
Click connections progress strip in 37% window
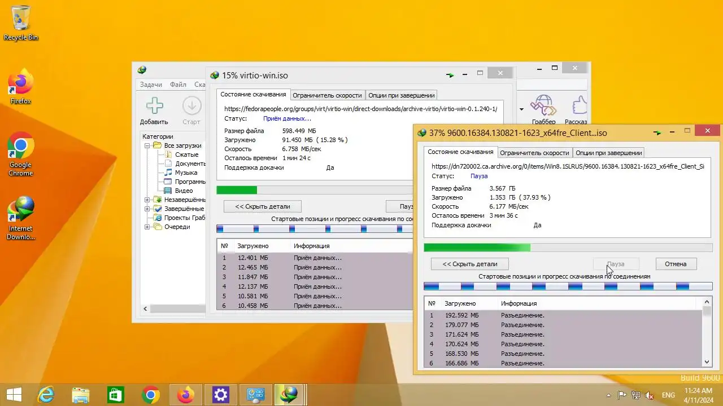pos(568,286)
